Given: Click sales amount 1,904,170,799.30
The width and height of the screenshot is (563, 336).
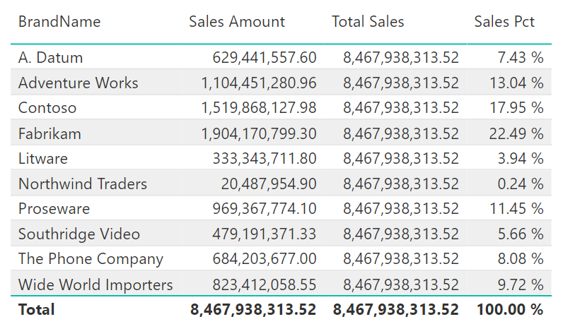Looking at the screenshot, I should click(259, 134).
